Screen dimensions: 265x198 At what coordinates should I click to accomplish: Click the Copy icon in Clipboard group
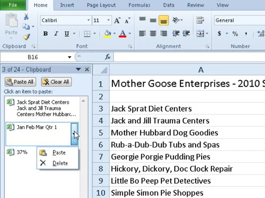(x=26, y=27)
